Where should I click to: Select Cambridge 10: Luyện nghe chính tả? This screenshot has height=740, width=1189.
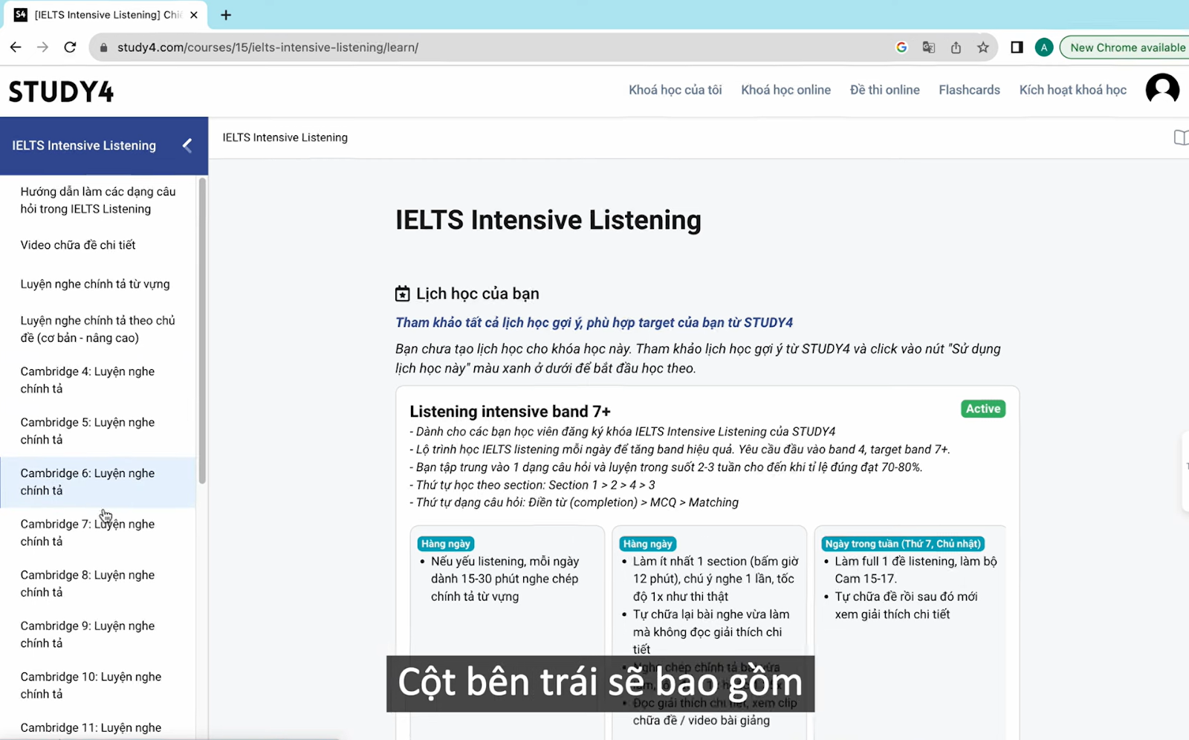pos(98,685)
